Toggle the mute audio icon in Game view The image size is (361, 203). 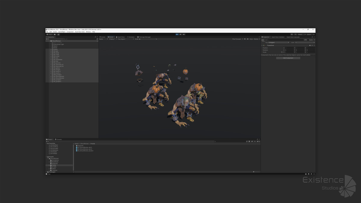(x=245, y=39)
